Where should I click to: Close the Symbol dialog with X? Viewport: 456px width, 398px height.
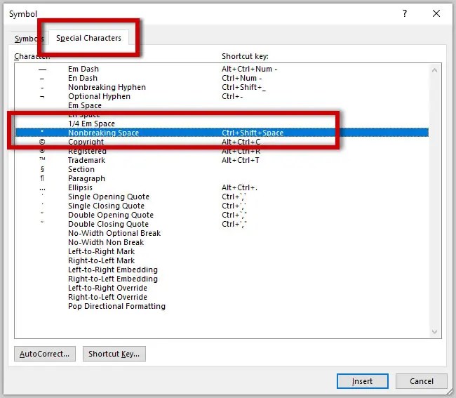[x=436, y=13]
